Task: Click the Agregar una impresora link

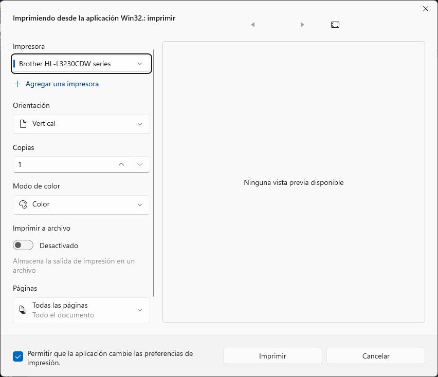Action: (62, 84)
